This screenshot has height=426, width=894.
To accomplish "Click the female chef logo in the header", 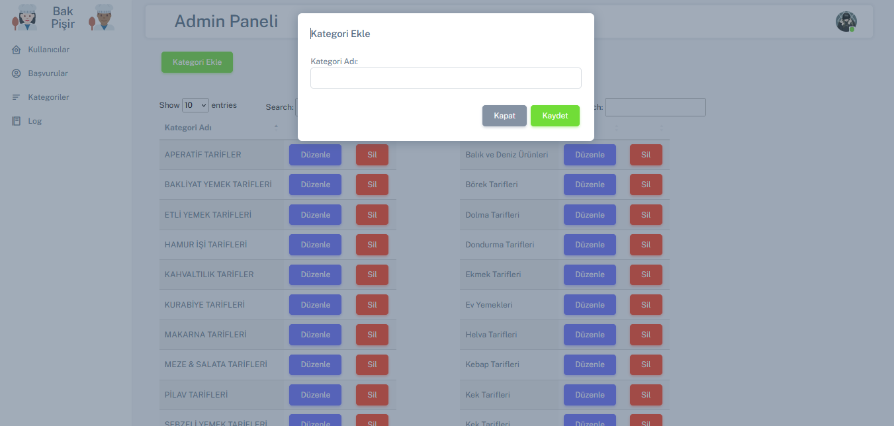I will pos(24,17).
